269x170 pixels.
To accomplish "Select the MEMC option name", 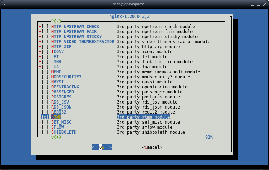I will [56, 72].
